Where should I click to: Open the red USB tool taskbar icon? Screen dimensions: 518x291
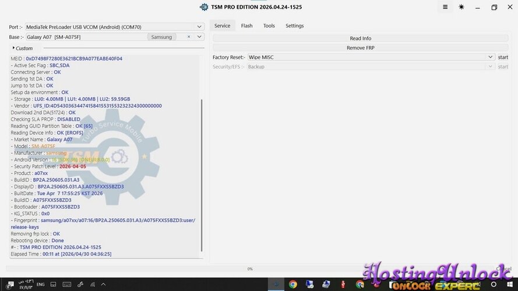343,285
